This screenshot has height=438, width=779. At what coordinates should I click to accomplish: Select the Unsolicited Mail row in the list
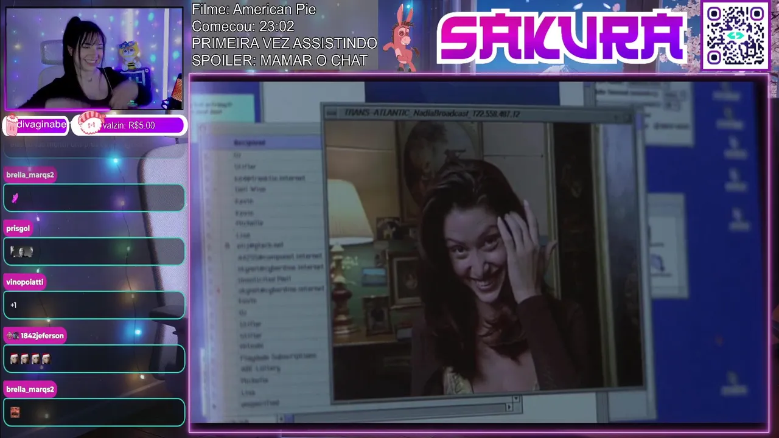tap(264, 279)
